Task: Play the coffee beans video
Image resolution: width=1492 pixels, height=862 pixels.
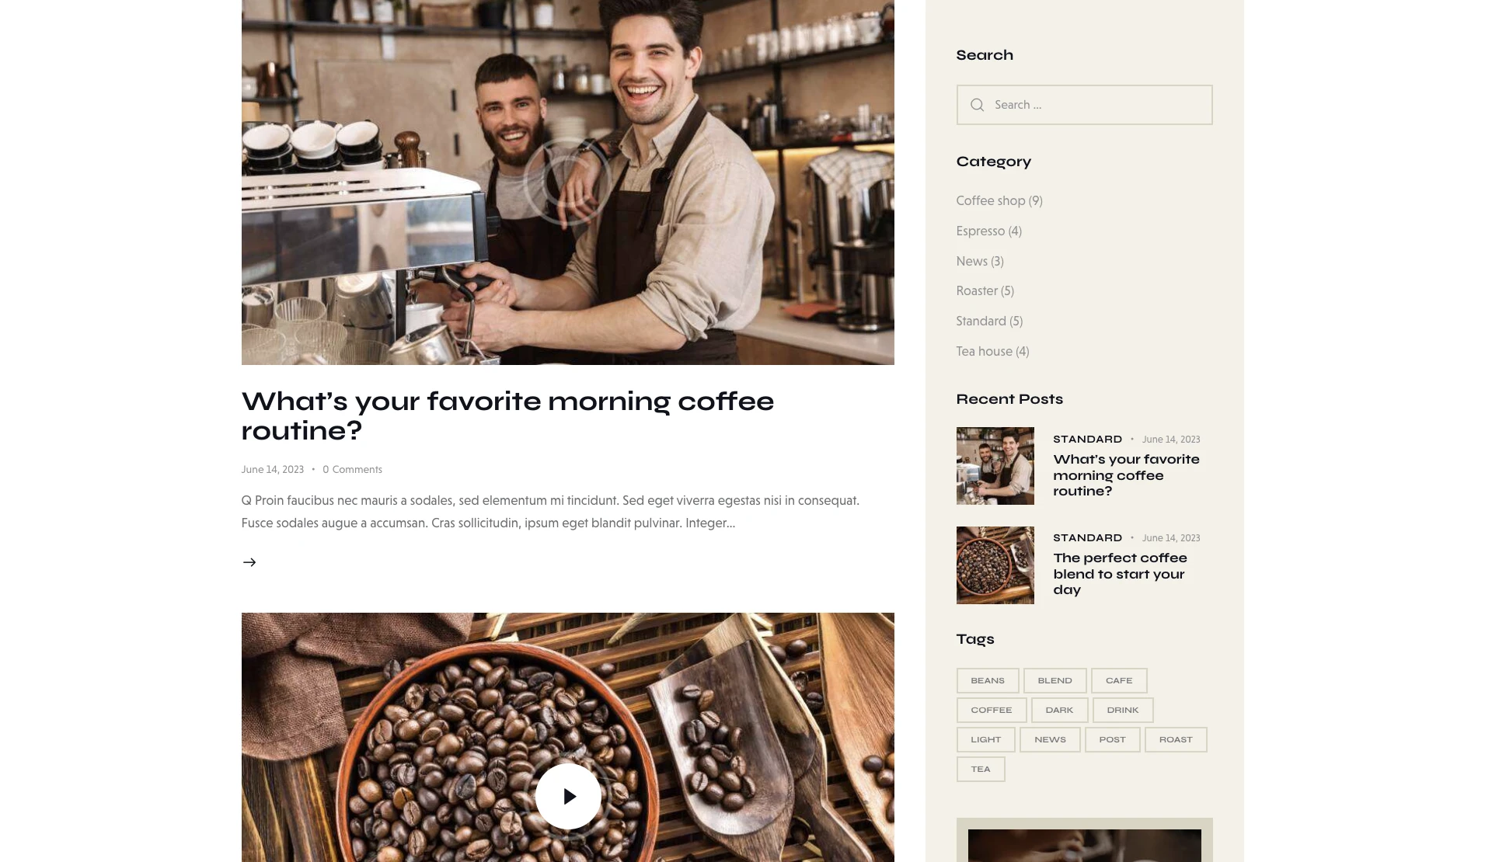Action: point(568,796)
